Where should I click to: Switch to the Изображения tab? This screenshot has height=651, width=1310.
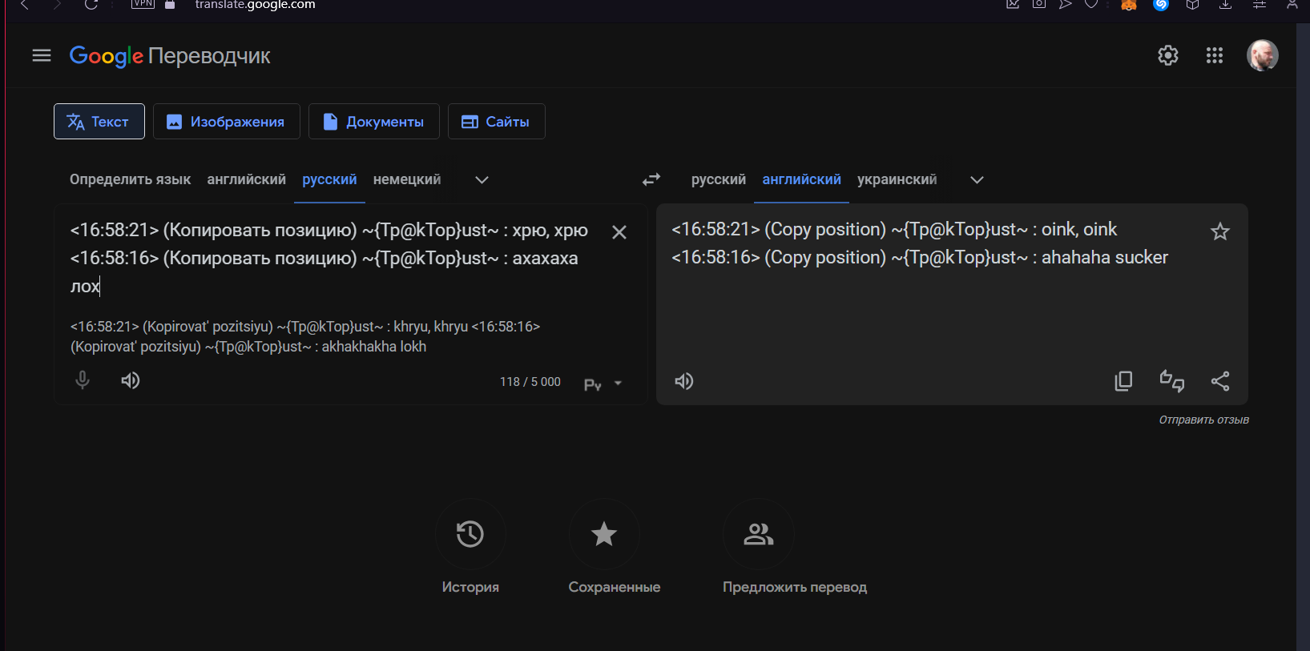coord(226,122)
